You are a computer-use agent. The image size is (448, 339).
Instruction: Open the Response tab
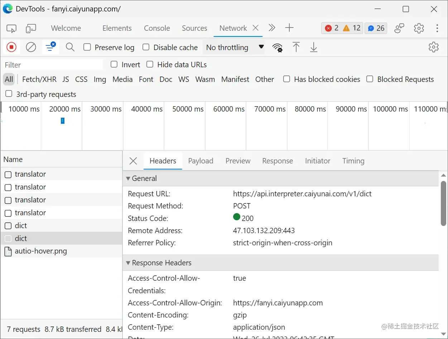click(x=278, y=161)
